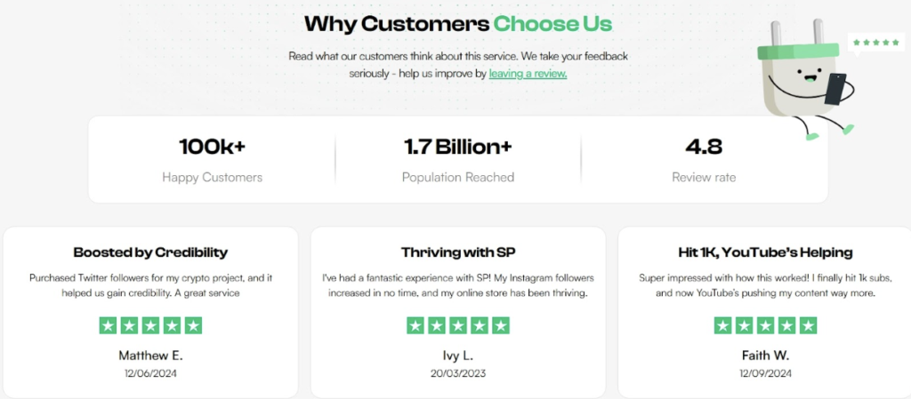911x399 pixels.
Task: Select the 'Boosted by Credibility' review title
Action: pyautogui.click(x=150, y=252)
